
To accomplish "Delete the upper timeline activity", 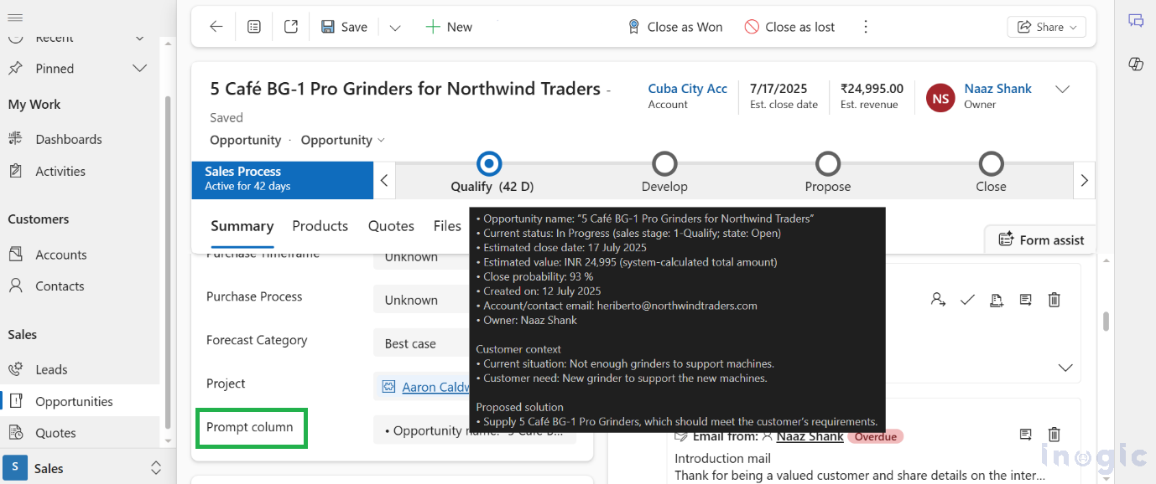I will point(1054,299).
